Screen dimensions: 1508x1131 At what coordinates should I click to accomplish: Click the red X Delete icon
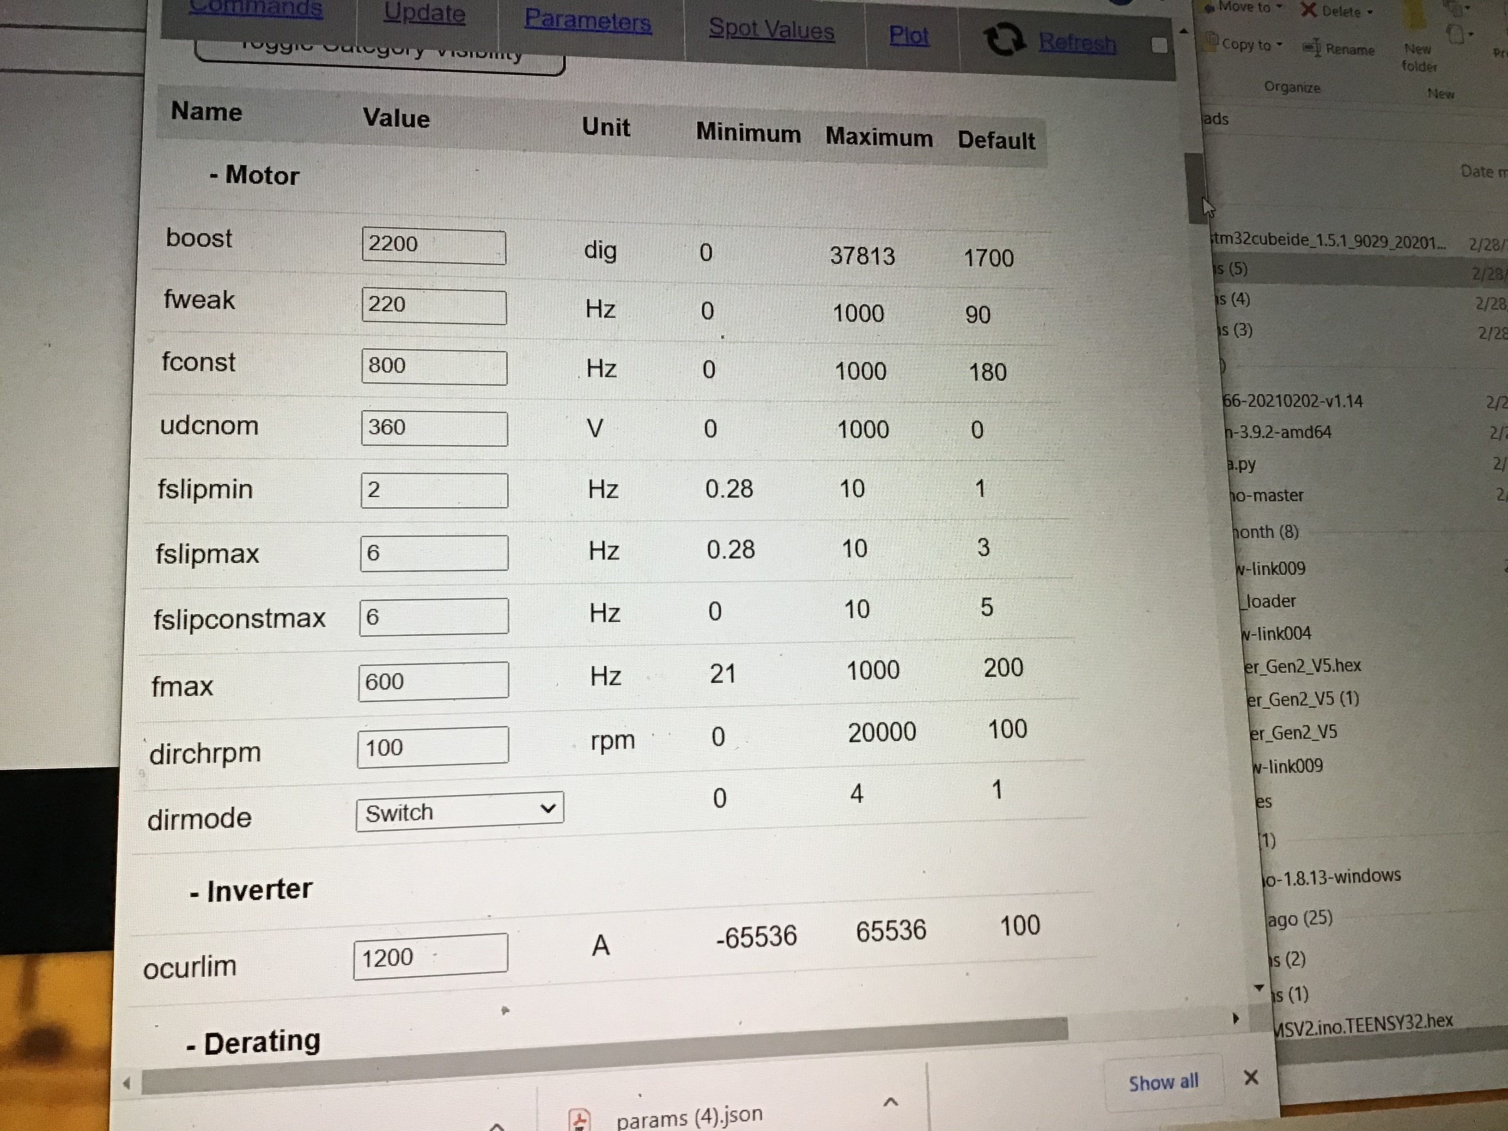(x=1308, y=10)
